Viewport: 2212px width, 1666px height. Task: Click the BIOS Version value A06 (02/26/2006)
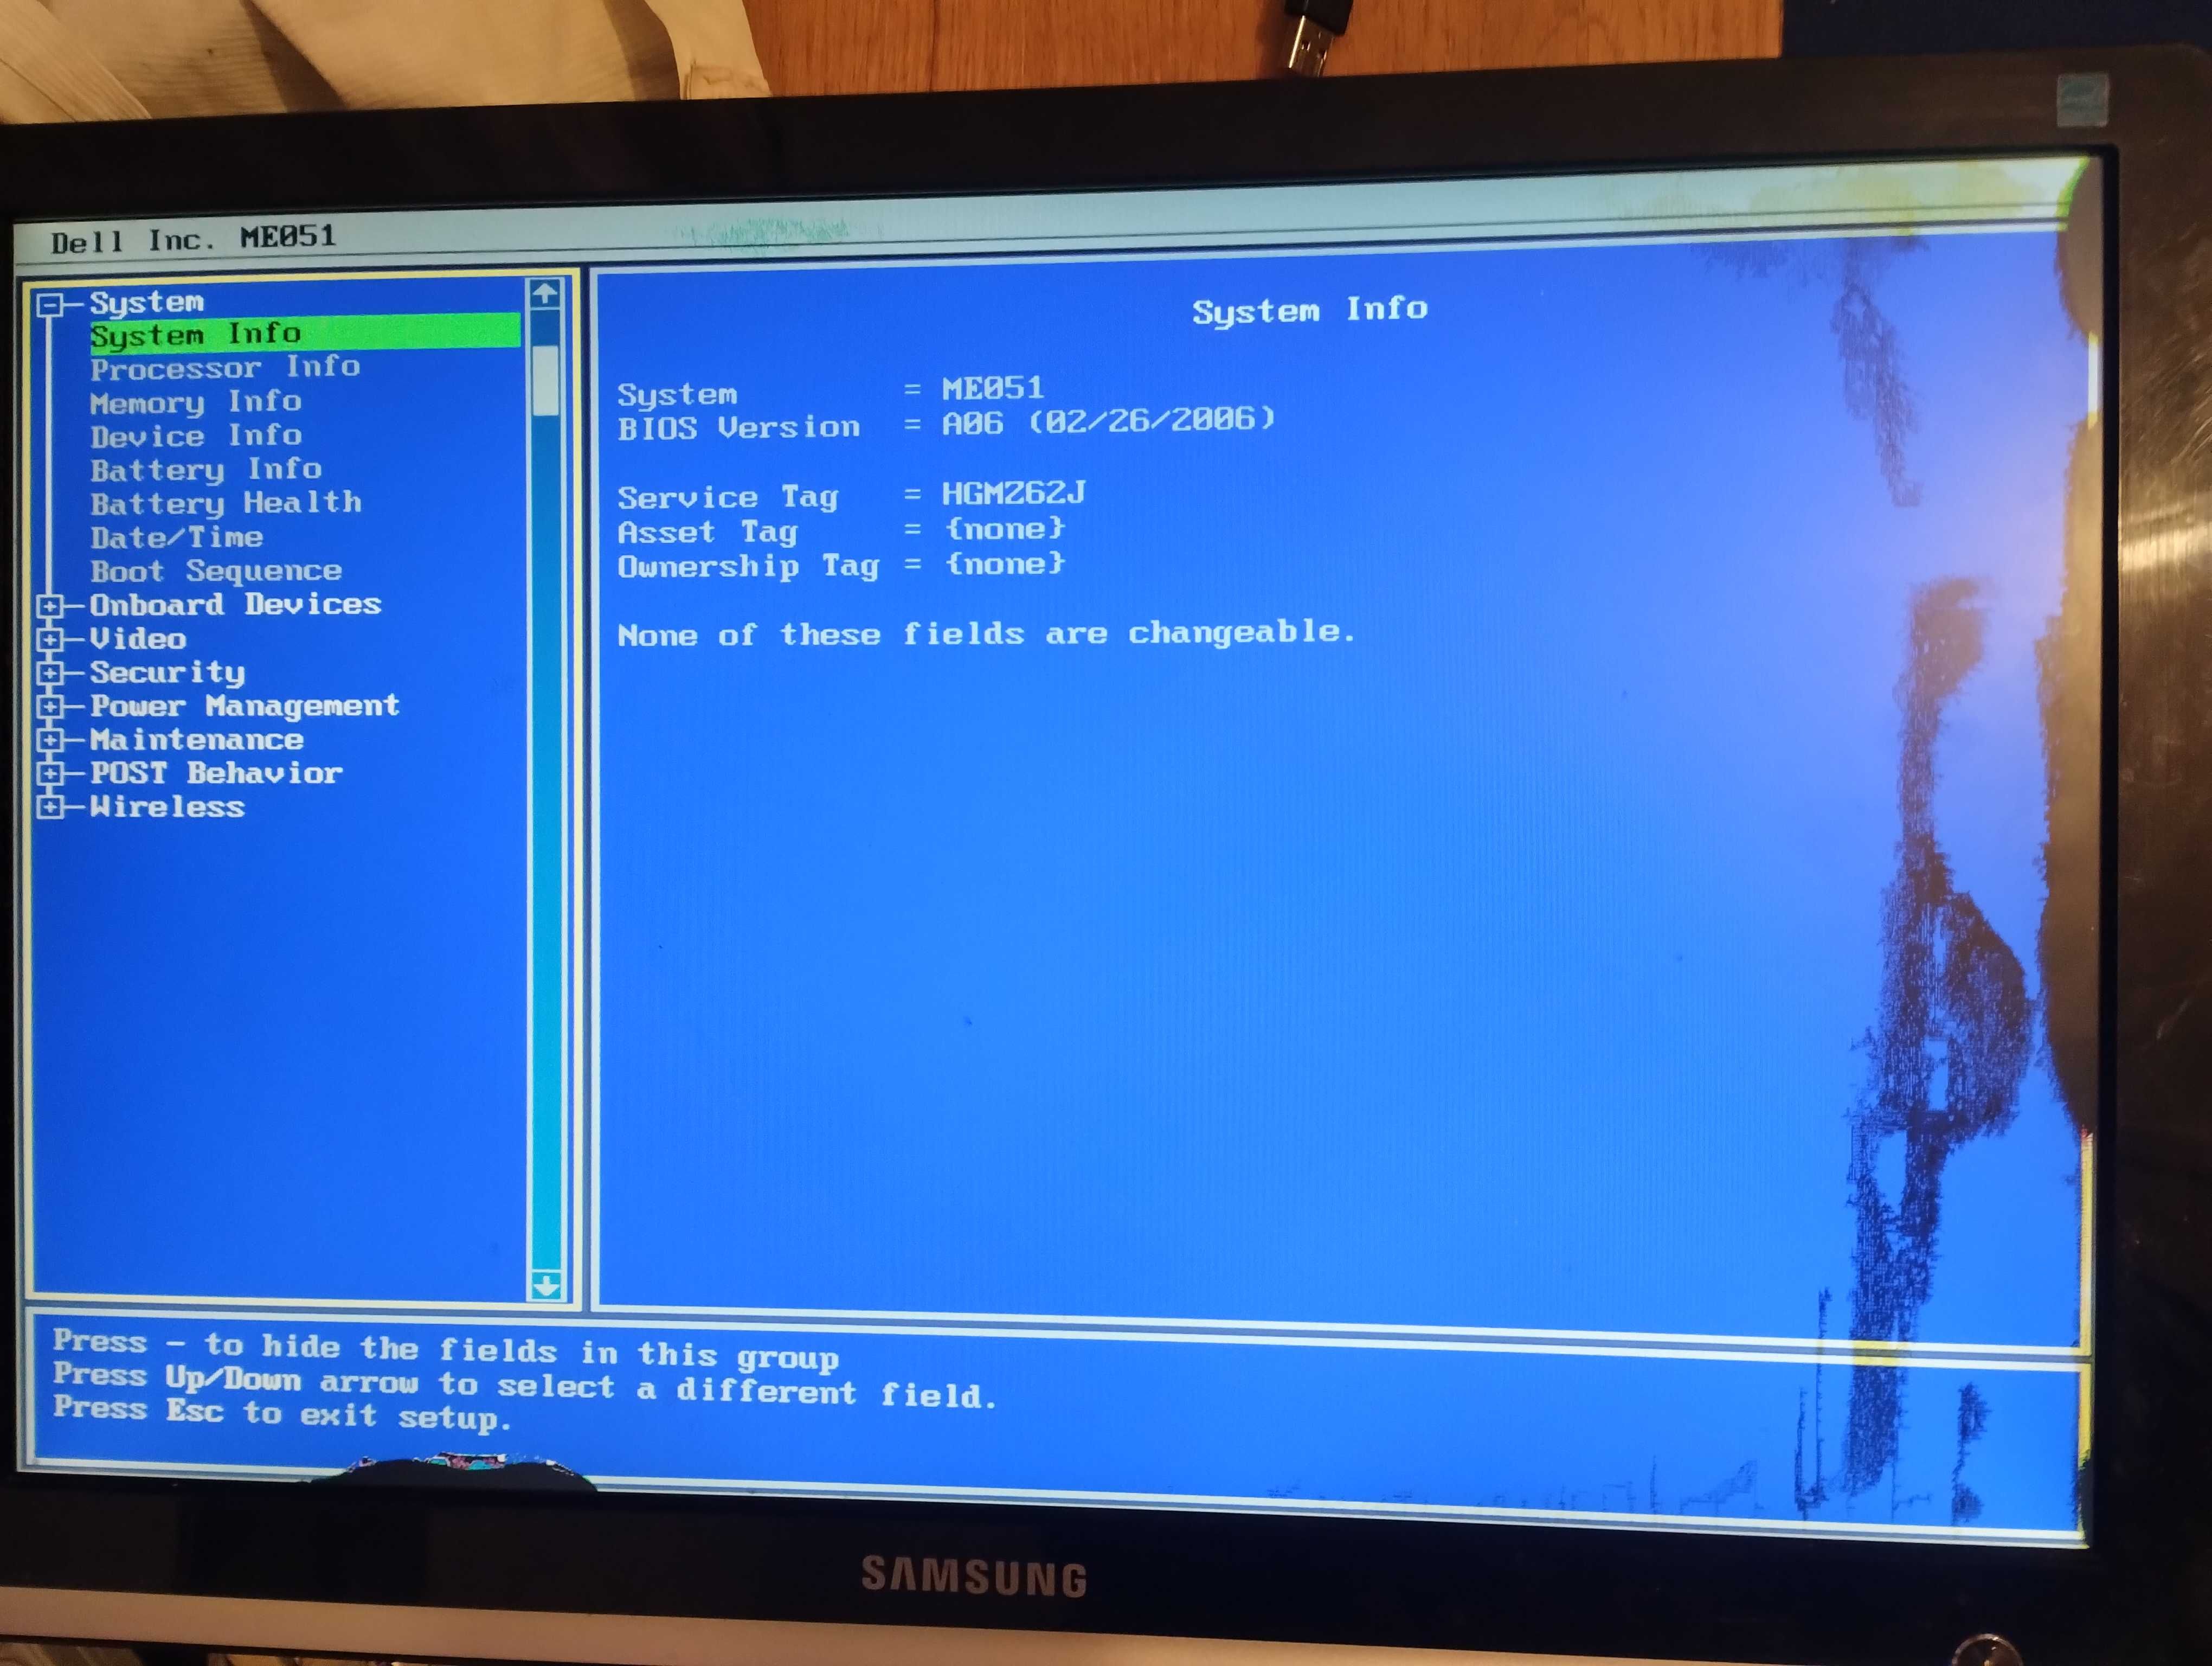[1108, 421]
